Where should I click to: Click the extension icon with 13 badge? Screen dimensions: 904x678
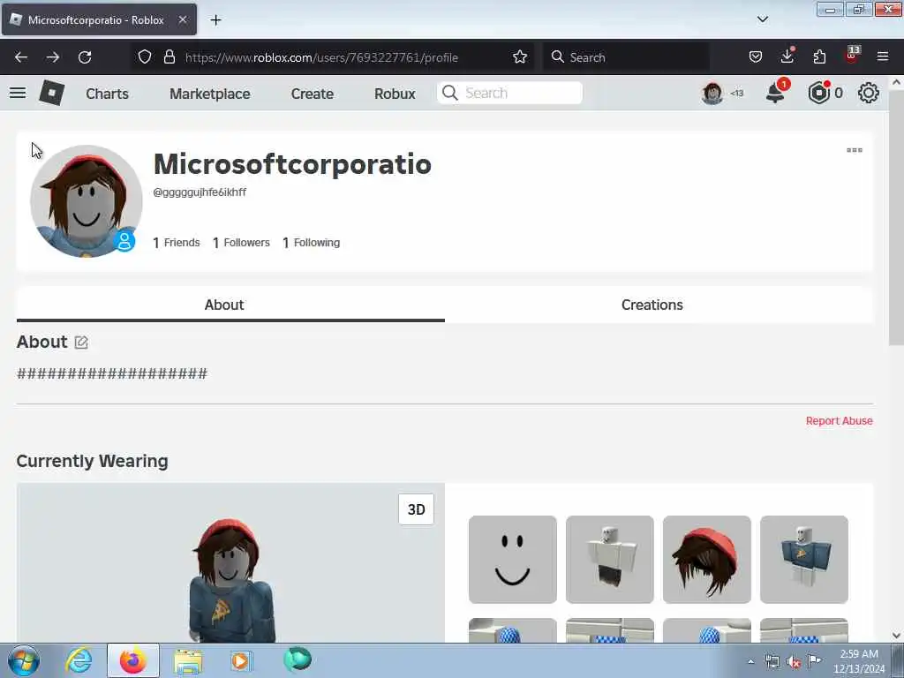click(x=852, y=56)
